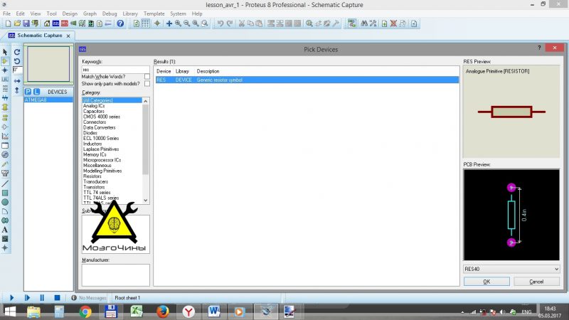Select the RES generic resistor result row

click(x=307, y=80)
